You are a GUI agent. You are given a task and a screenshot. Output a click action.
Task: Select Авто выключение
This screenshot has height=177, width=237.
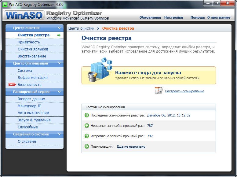pos(35,113)
